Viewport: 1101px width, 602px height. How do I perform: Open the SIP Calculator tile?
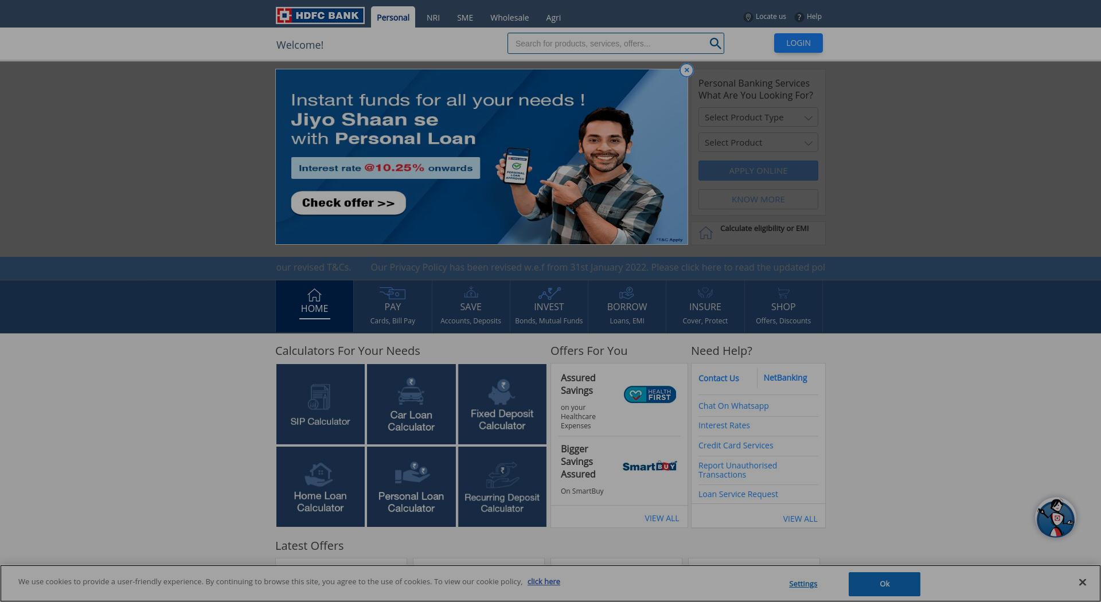pos(320,404)
